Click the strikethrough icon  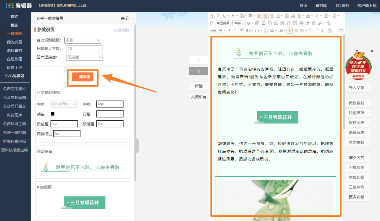tap(248, 23)
